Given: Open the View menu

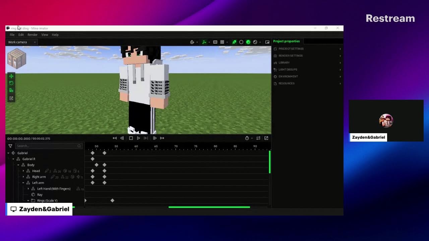Looking at the screenshot, I should tap(45, 35).
